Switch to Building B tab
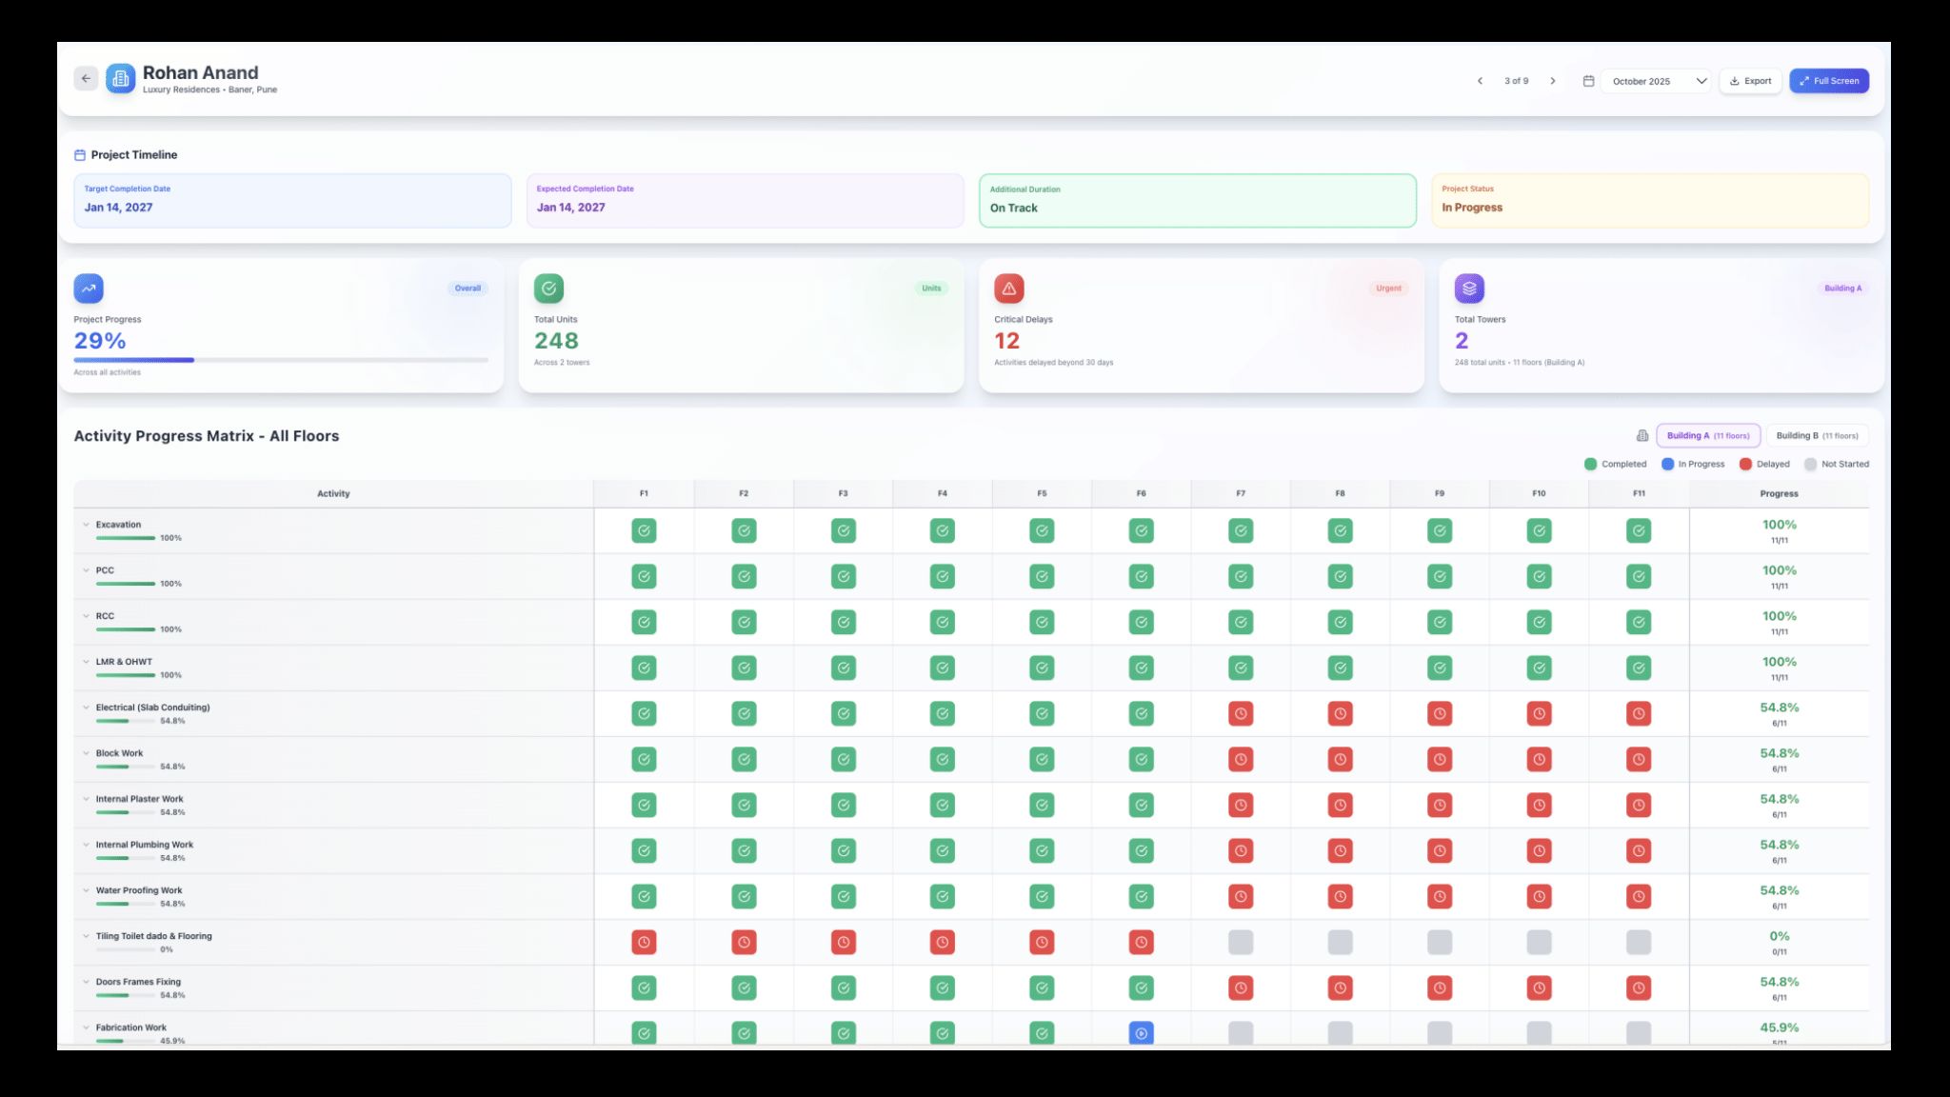Image resolution: width=1950 pixels, height=1097 pixels. tap(1817, 436)
